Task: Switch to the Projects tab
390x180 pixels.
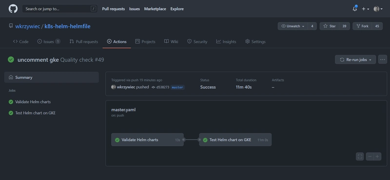Action: (x=145, y=42)
